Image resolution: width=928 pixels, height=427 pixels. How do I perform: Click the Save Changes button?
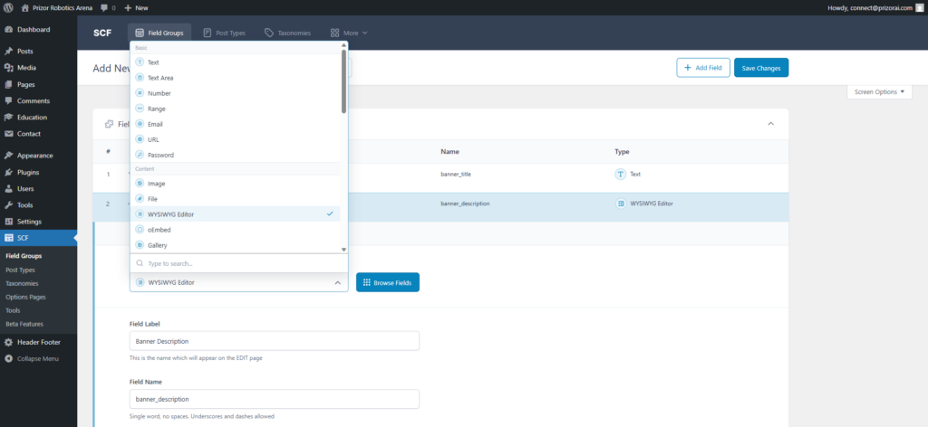pos(760,68)
